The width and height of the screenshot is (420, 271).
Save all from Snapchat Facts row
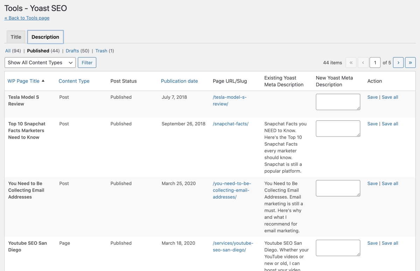(x=390, y=124)
